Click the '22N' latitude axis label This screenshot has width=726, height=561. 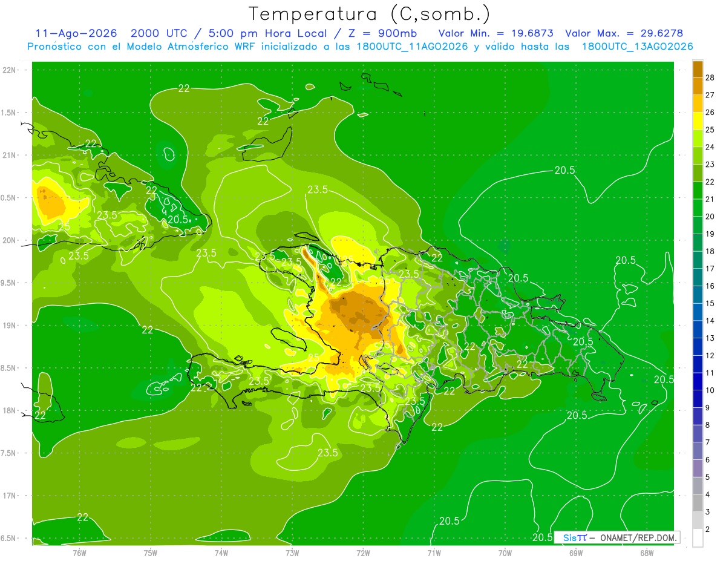[x=9, y=70]
